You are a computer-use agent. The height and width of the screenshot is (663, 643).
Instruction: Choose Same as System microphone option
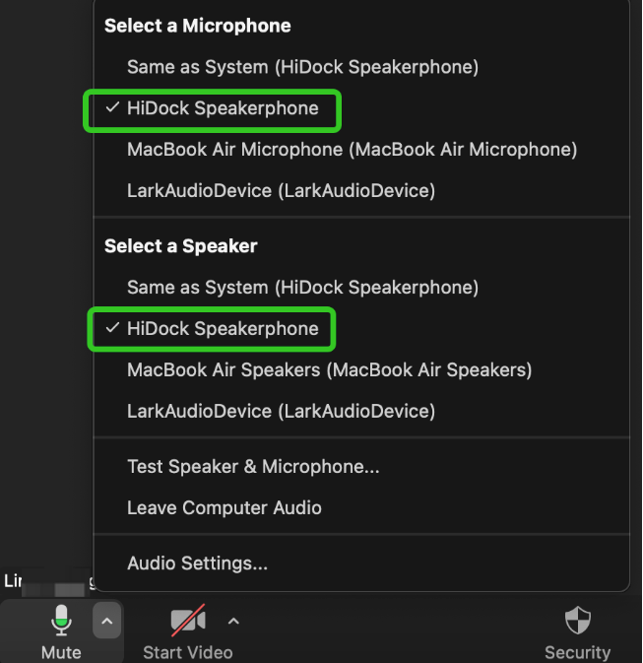(302, 67)
